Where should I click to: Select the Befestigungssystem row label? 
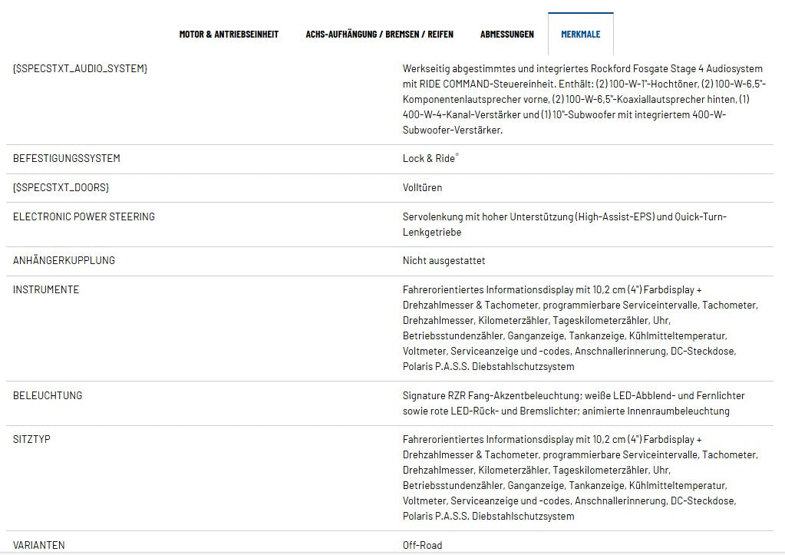pos(67,158)
